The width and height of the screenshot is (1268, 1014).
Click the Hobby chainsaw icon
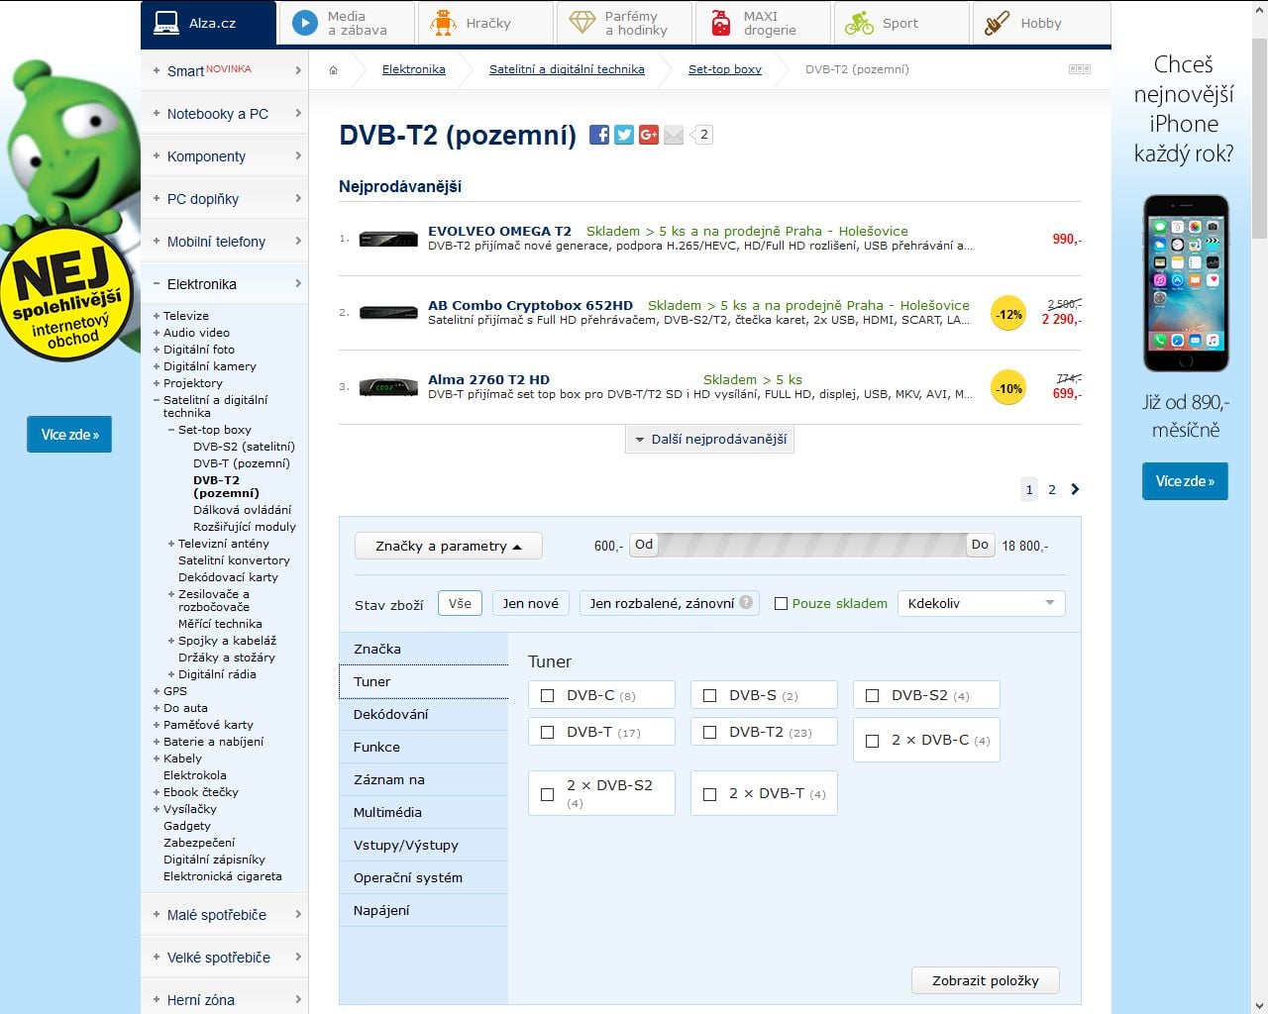[x=998, y=23]
